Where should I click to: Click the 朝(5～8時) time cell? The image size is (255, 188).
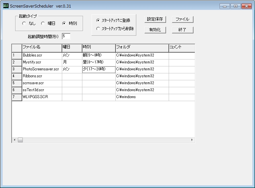click(x=99, y=56)
